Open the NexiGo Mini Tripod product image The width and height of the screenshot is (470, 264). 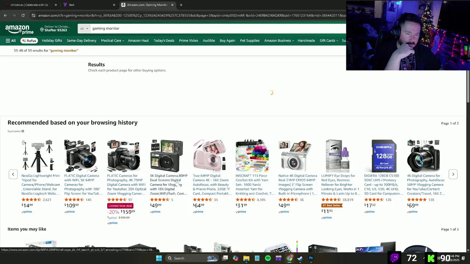37,156
